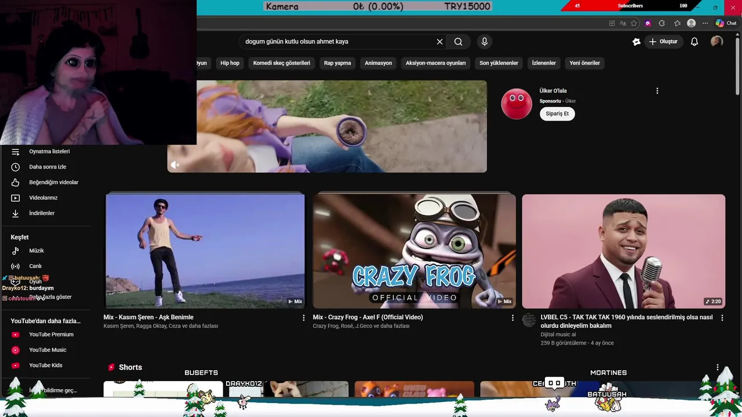Click Dijital music ai channel avatar
The image size is (742, 417).
529,320
